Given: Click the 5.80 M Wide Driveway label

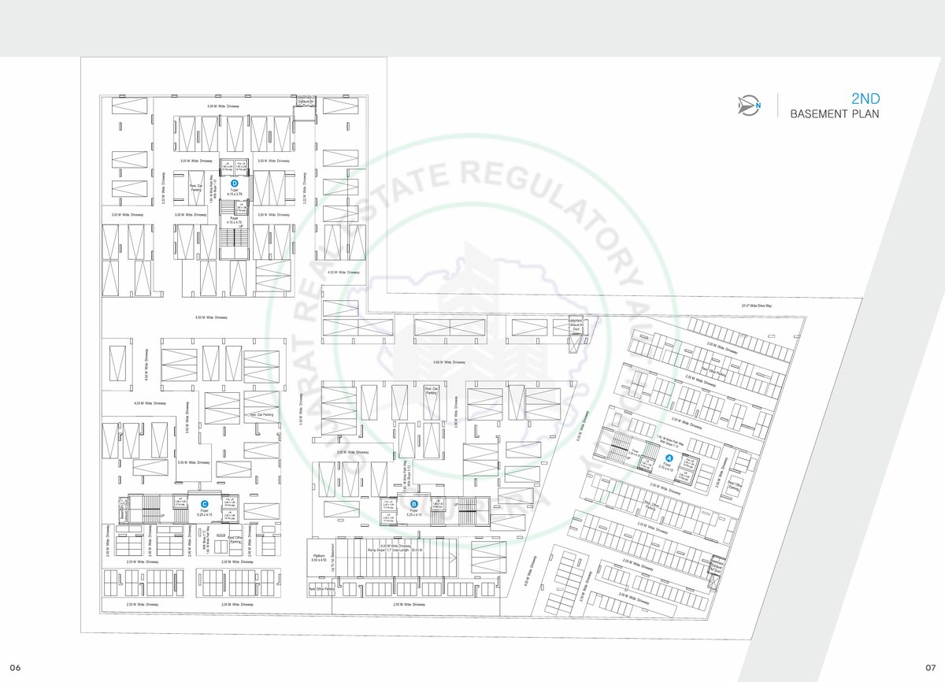Looking at the screenshot, I should click(x=449, y=362).
